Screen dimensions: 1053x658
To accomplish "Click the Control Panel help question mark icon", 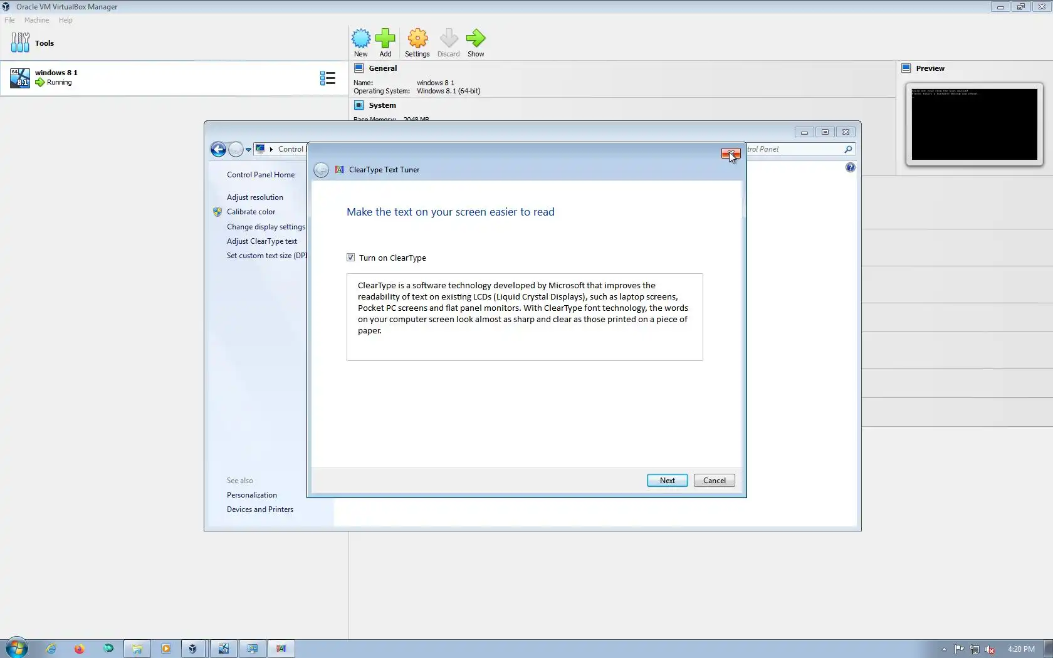I will point(850,167).
